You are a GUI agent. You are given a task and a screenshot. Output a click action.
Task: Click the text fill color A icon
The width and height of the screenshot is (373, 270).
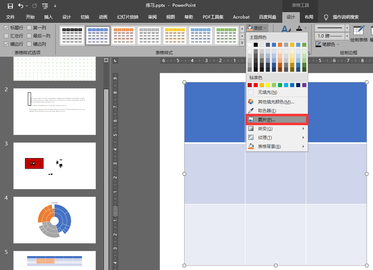click(x=299, y=28)
